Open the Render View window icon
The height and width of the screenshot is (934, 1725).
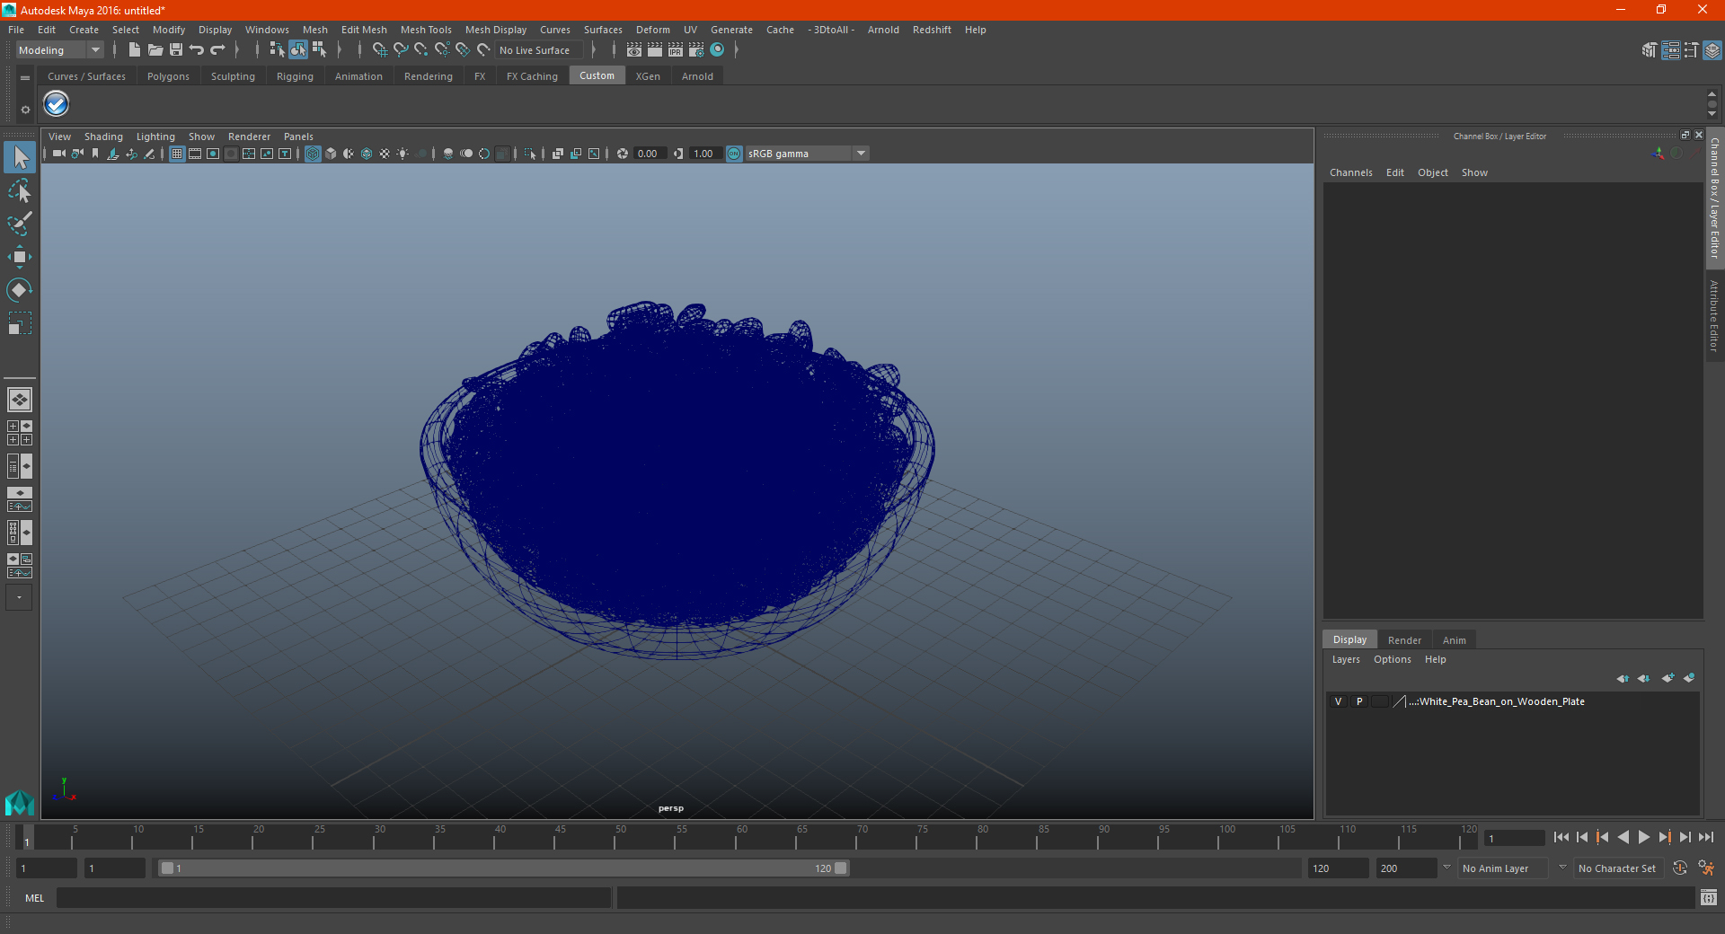pos(634,50)
